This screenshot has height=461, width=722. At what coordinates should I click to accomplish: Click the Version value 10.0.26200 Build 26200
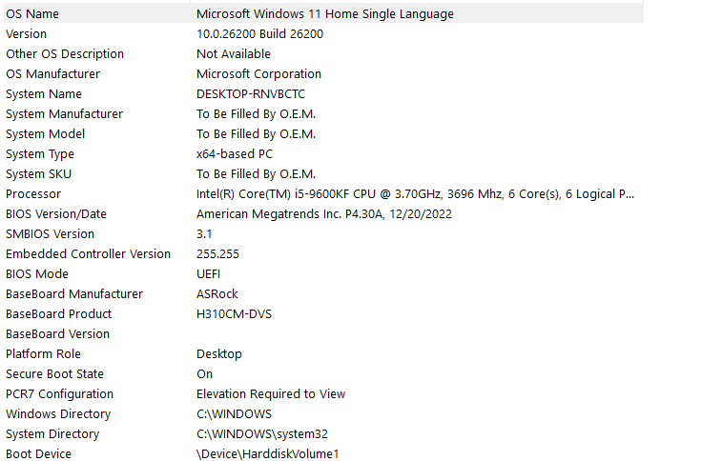[259, 34]
